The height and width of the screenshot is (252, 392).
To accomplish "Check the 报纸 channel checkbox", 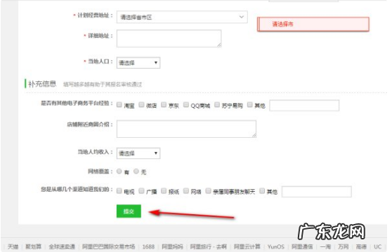I will [164, 190].
